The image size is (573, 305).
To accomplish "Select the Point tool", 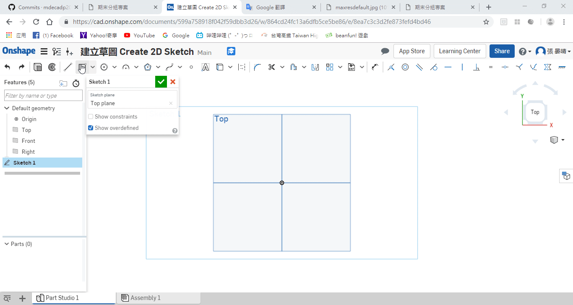I will (x=191, y=67).
